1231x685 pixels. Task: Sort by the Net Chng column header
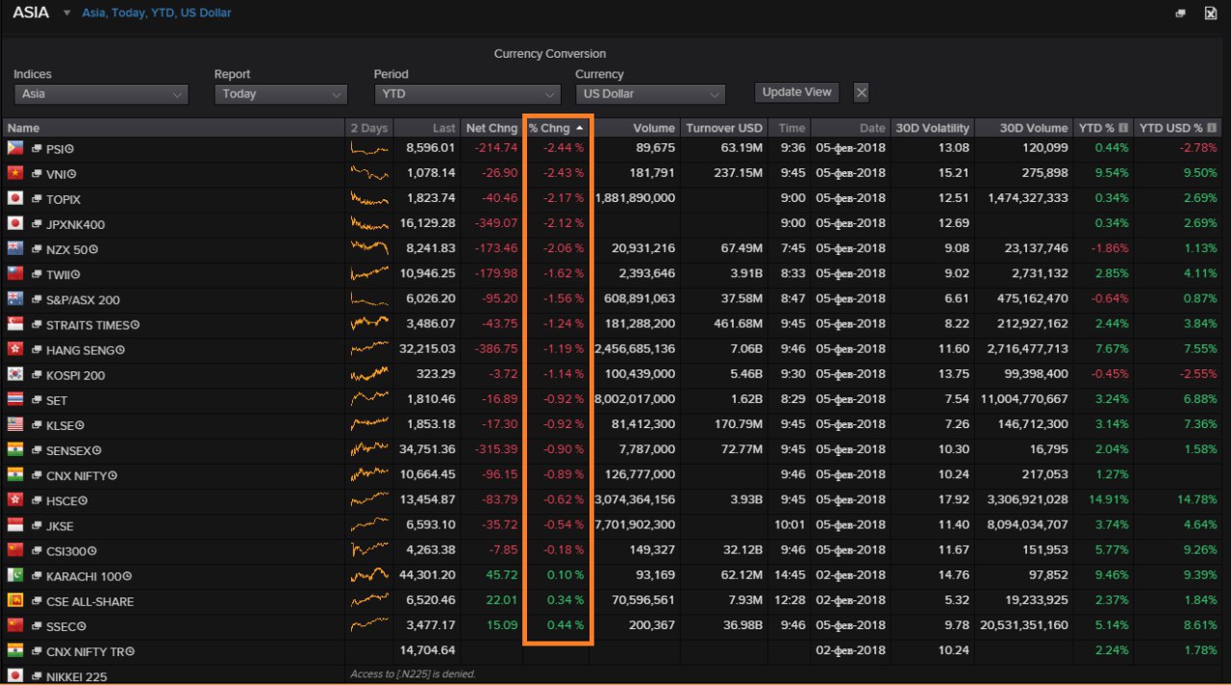click(x=491, y=128)
